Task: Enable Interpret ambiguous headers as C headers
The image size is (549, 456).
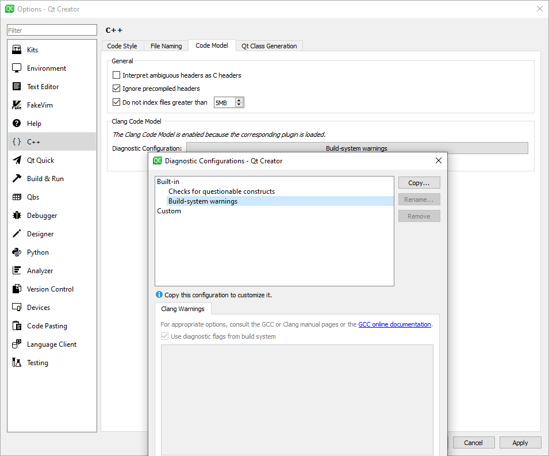Action: [117, 75]
